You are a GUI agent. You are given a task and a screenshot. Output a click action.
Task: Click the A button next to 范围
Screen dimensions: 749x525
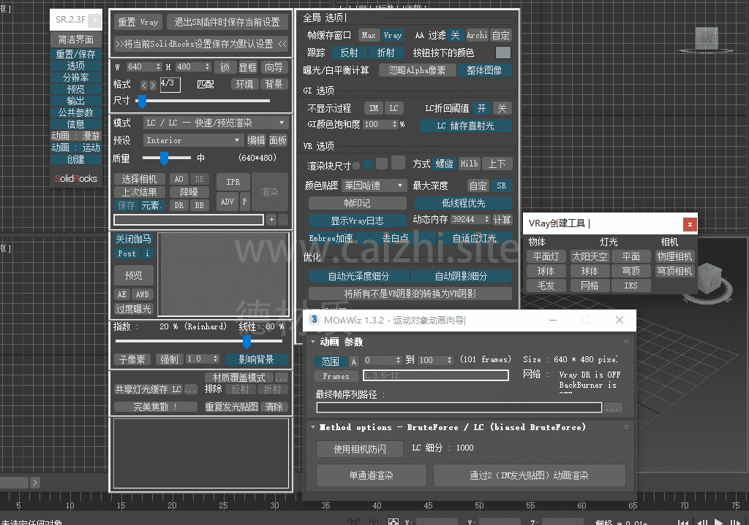tap(354, 361)
